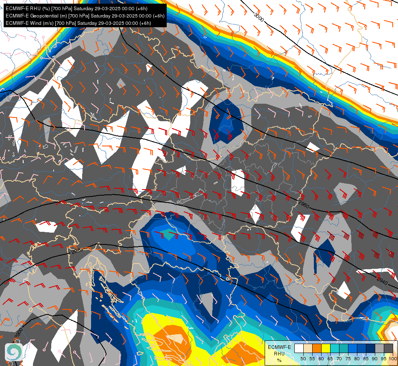This screenshot has width=398, height=366.
Task: Click the ECMWF-E Wind (m/s) title line
Action: pyautogui.click(x=78, y=23)
